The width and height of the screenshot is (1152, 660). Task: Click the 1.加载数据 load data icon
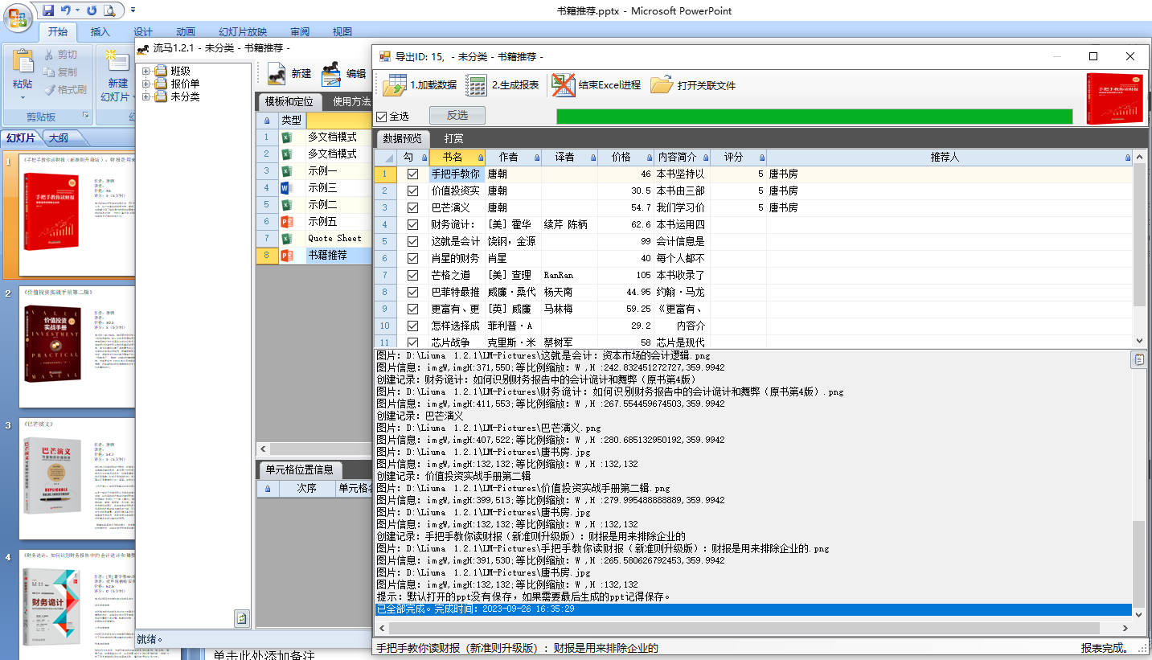point(395,85)
